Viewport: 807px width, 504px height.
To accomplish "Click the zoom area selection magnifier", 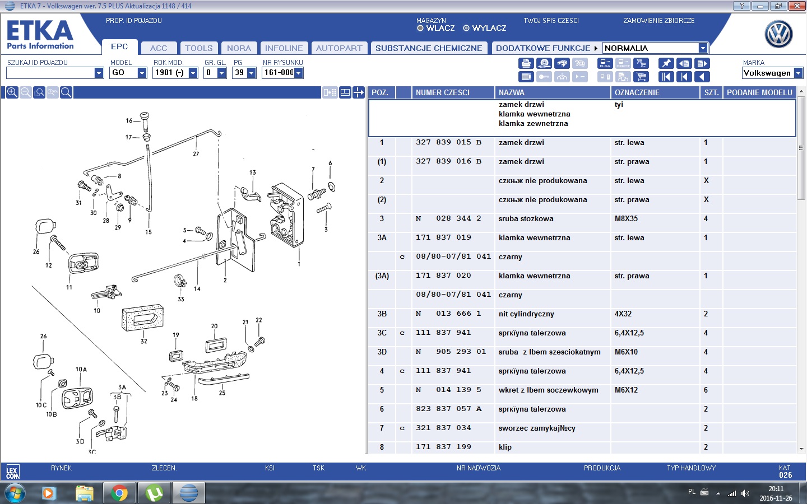I will pos(39,92).
